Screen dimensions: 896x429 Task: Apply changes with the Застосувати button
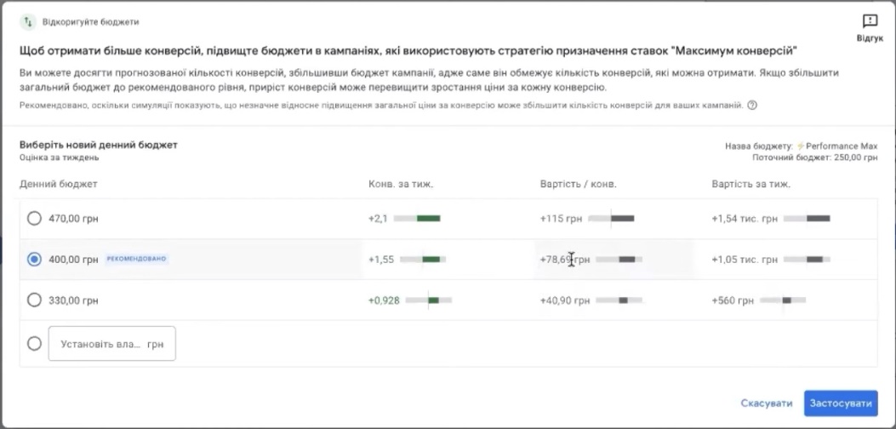(840, 403)
